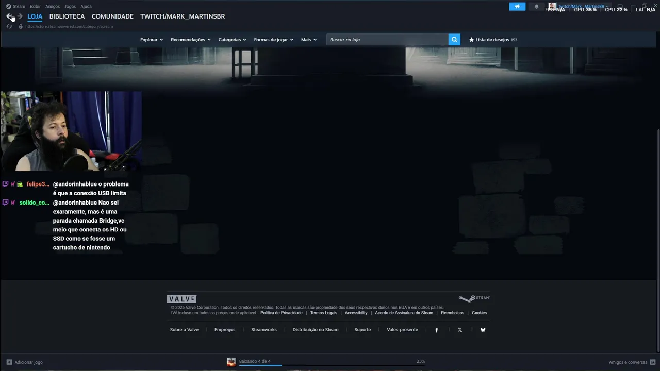Open the Steam menu
The image size is (660, 371).
point(19,7)
